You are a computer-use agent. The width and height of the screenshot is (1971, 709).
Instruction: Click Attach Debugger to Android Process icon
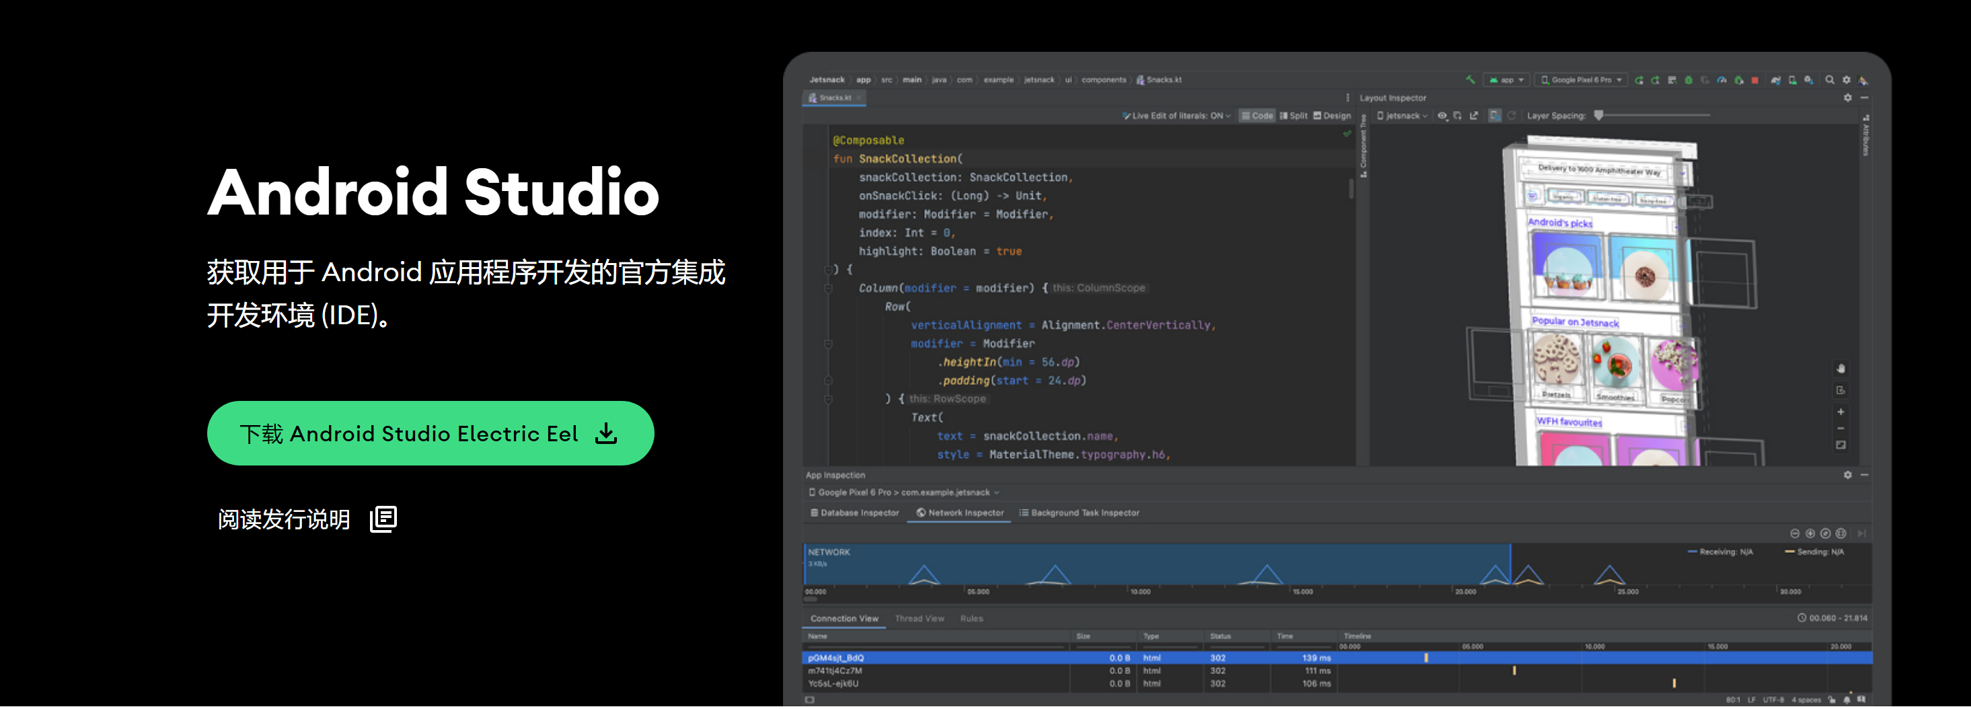coord(1738,80)
